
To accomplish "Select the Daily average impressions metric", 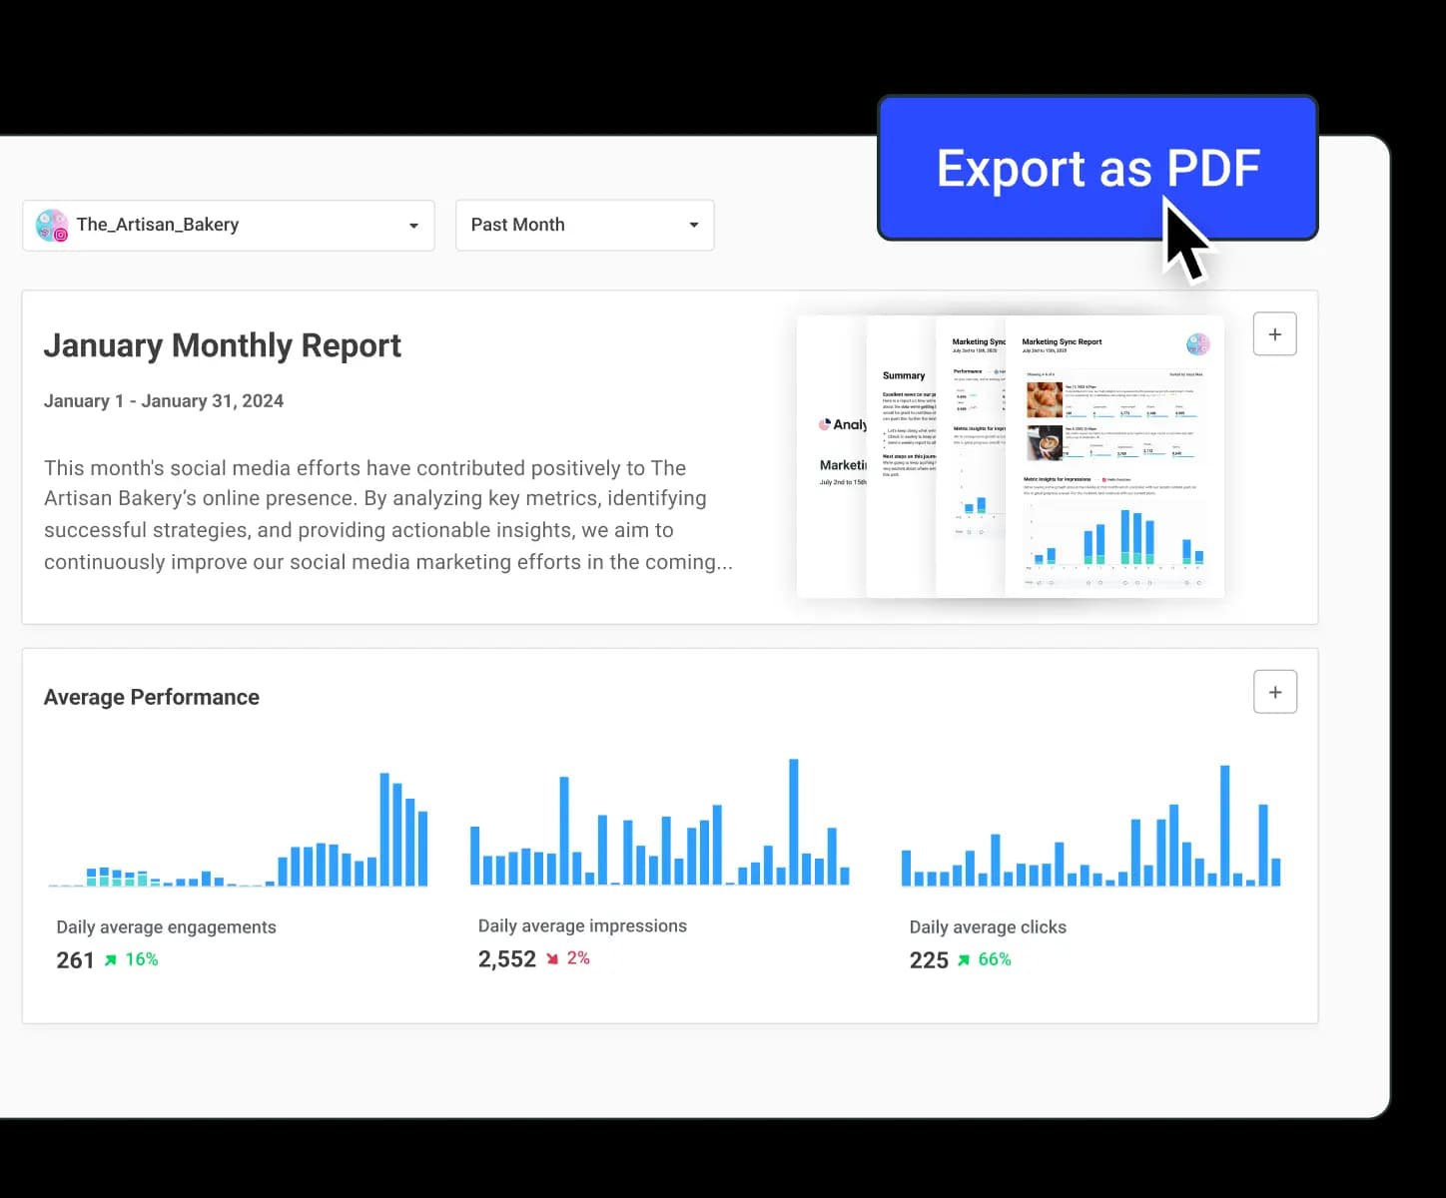I will (x=582, y=925).
